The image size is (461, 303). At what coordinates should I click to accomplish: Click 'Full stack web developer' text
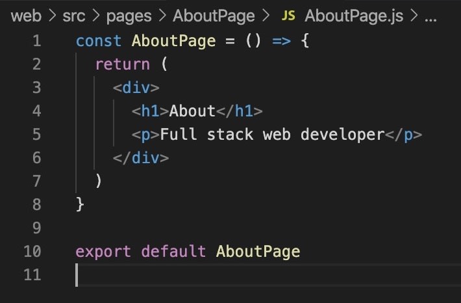[x=272, y=135]
